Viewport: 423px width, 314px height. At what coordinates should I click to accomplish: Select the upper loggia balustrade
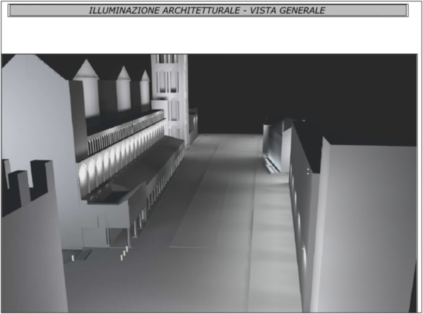coord(126,131)
